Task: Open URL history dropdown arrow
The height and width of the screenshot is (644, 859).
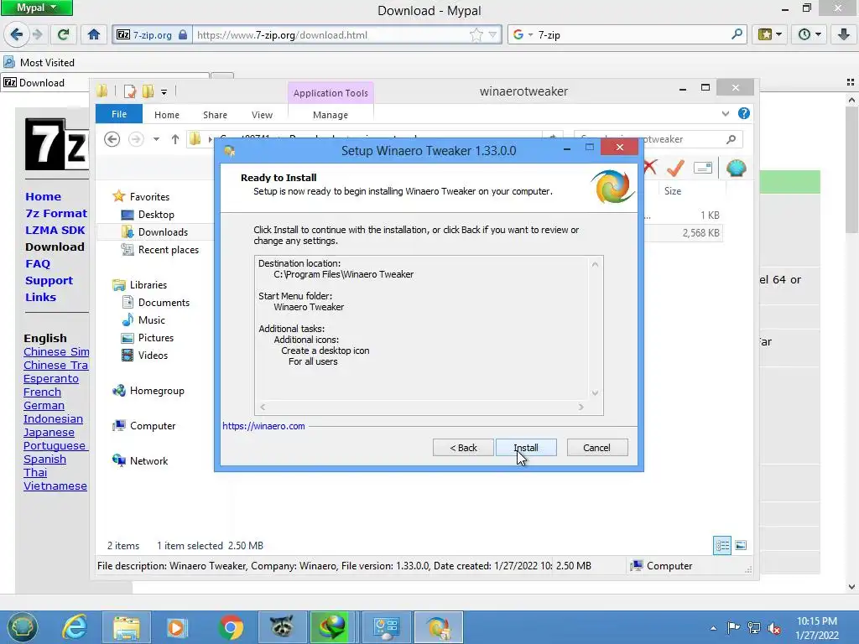Action: pyautogui.click(x=492, y=35)
